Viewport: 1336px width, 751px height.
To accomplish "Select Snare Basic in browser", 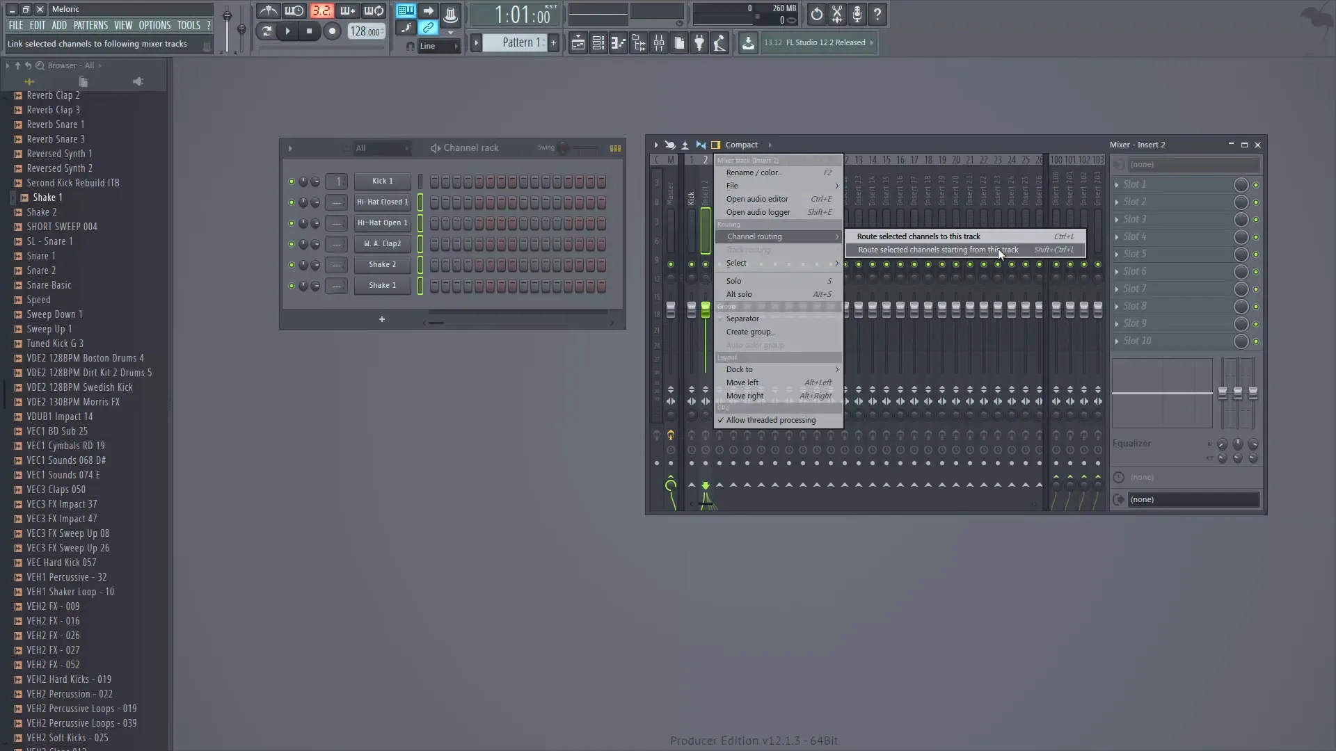I will click(49, 285).
